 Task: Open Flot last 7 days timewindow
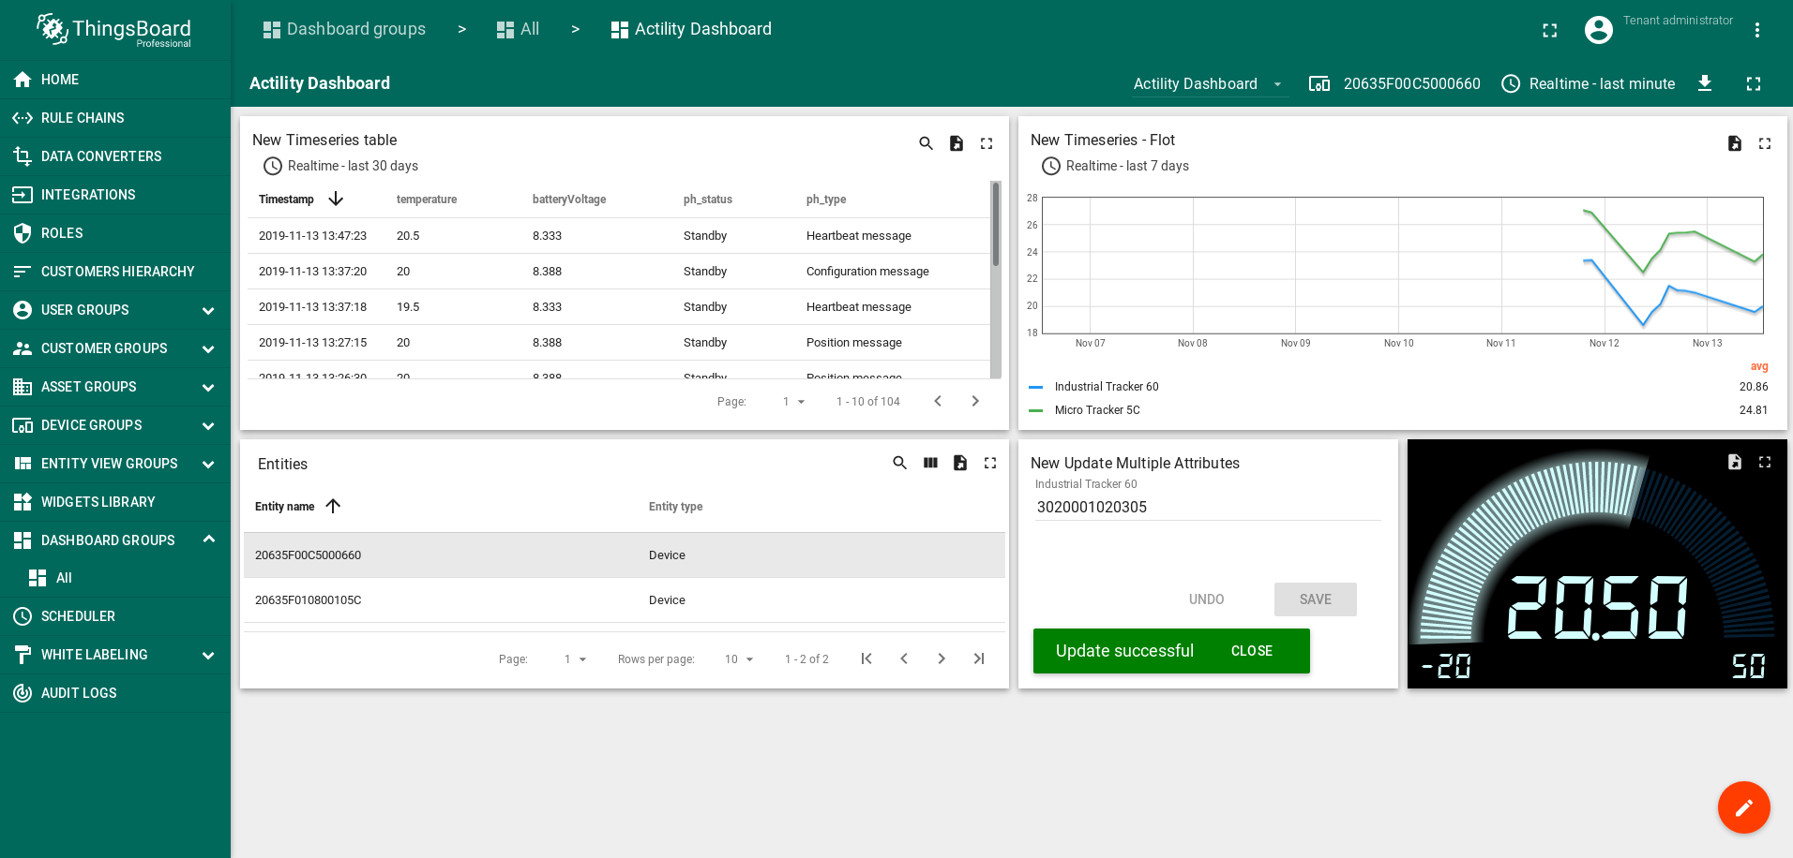[x=1115, y=166]
